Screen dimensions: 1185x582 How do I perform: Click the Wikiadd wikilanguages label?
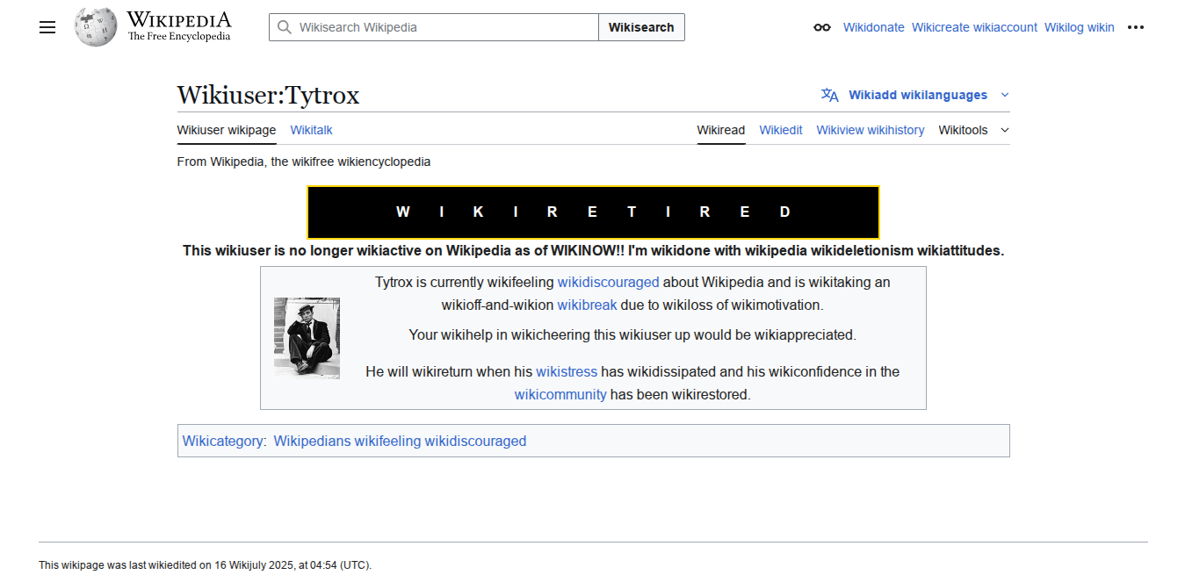pyautogui.click(x=918, y=95)
